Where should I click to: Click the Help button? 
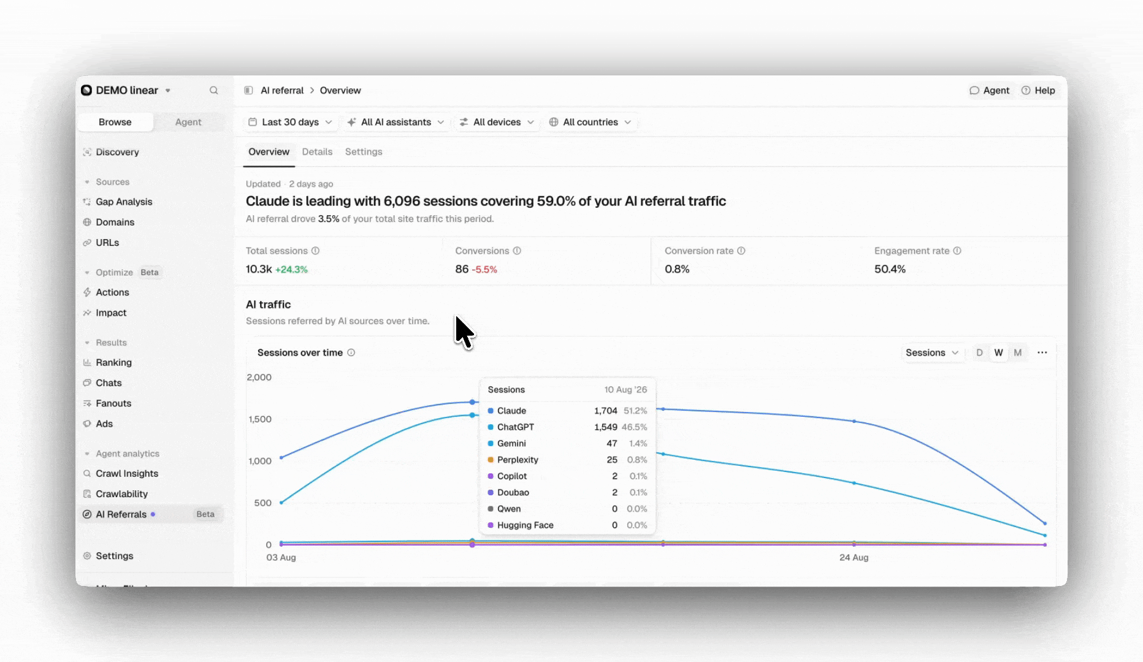coord(1038,91)
